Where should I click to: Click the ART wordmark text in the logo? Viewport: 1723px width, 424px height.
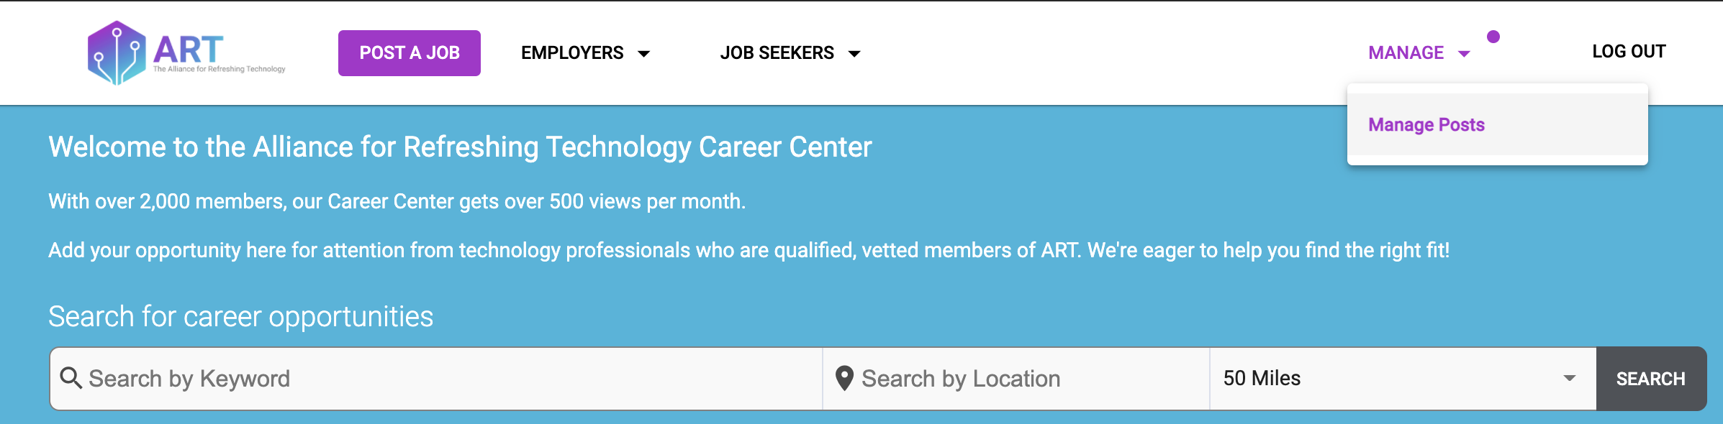point(188,49)
